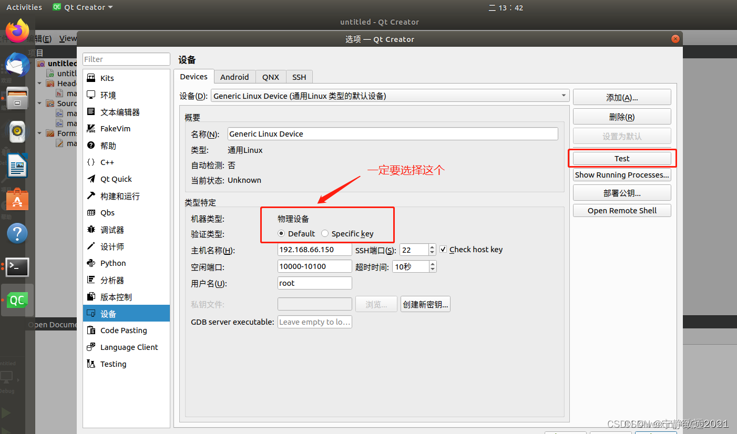The width and height of the screenshot is (737, 434).
Task: Collapse the Forms folder in project tree
Action: (39, 133)
